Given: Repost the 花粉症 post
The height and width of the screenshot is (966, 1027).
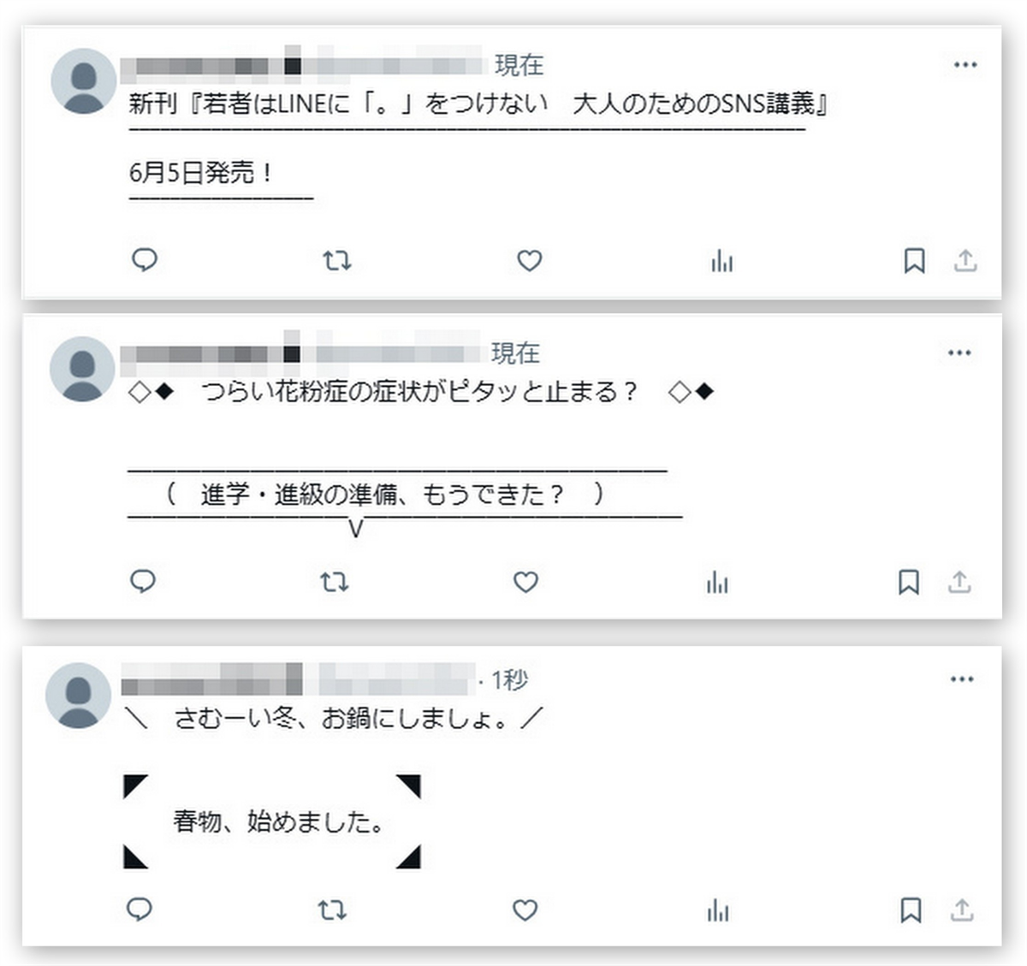Looking at the screenshot, I should pos(335,583).
